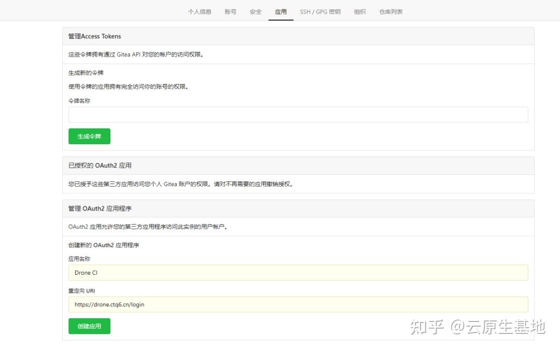
Task: 查看「仓库列表」标签页
Action: tap(390, 11)
